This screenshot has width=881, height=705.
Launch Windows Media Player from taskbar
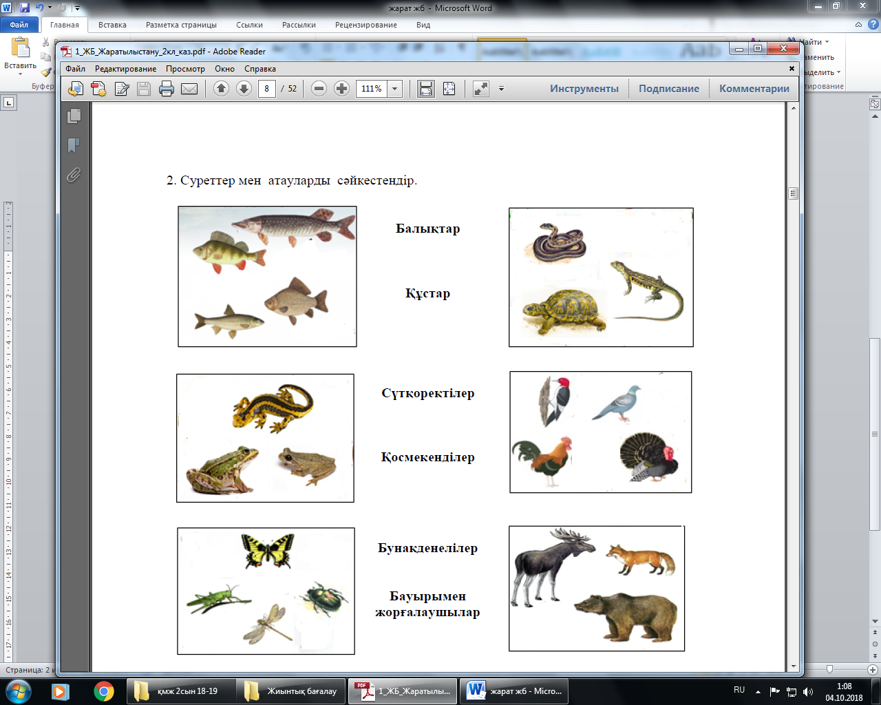[61, 691]
